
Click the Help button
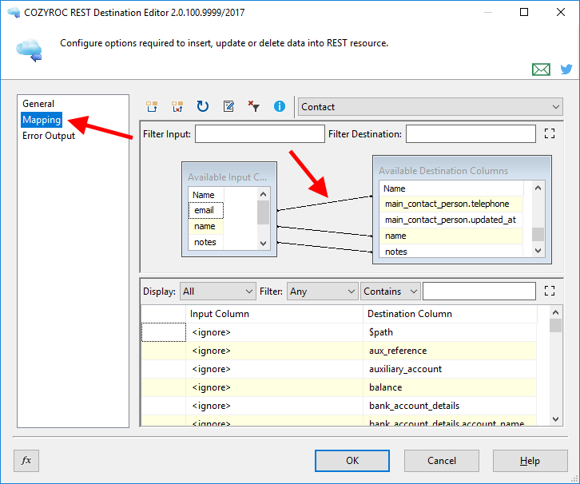530,461
